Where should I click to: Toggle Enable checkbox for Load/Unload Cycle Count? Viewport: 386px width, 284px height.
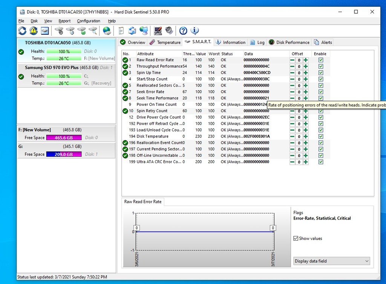[x=321, y=130]
